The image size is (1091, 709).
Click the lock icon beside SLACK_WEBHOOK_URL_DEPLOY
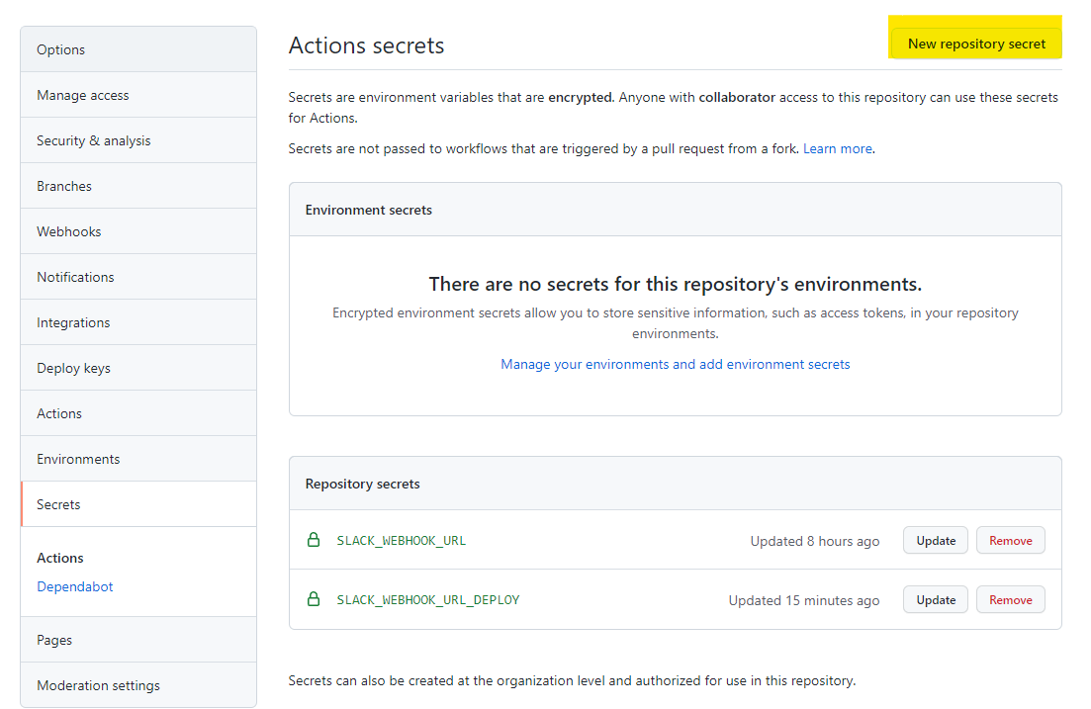pyautogui.click(x=314, y=599)
